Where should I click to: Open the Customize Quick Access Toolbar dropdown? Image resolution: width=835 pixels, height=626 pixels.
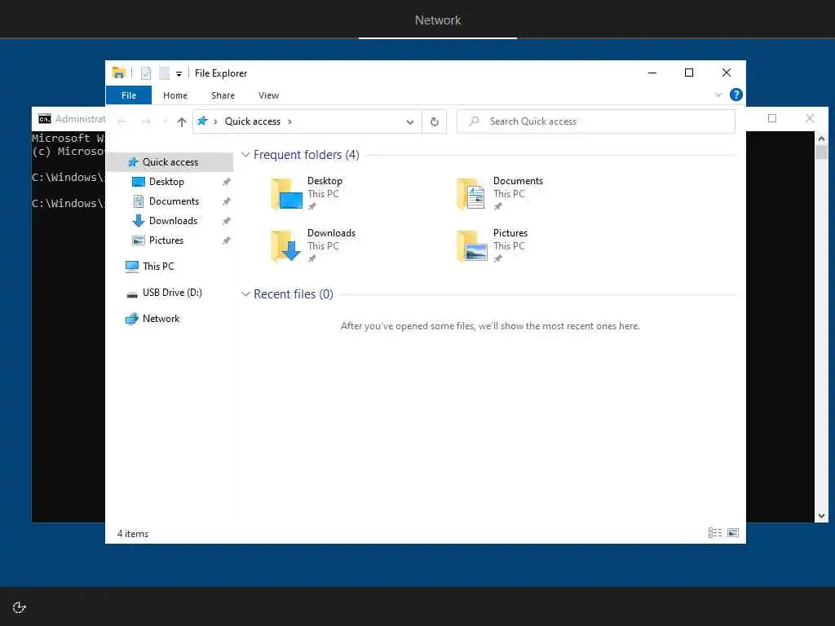(x=179, y=74)
